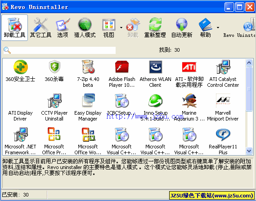Expand the 帮助 dropdown arrow
The height and width of the screenshot is (201, 256).
(218, 27)
